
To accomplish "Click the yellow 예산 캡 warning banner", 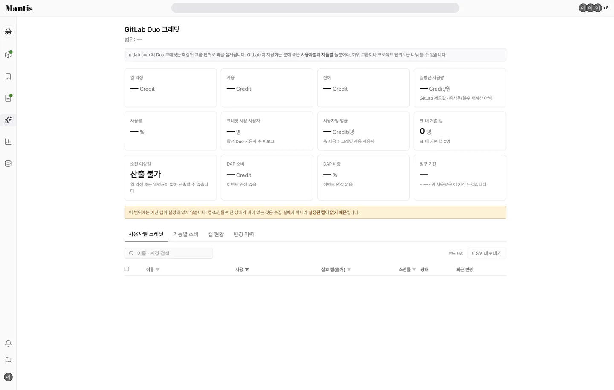I will (315, 212).
